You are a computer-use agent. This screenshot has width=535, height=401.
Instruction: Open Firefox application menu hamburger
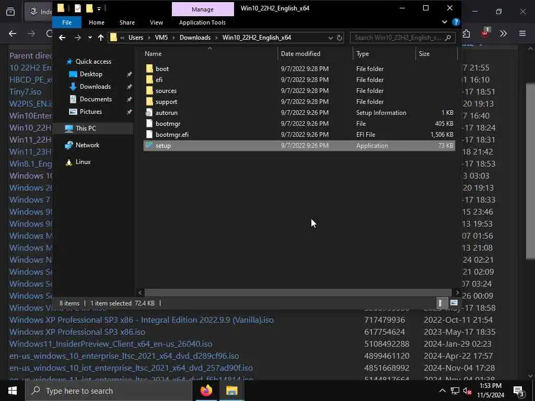(x=522, y=33)
